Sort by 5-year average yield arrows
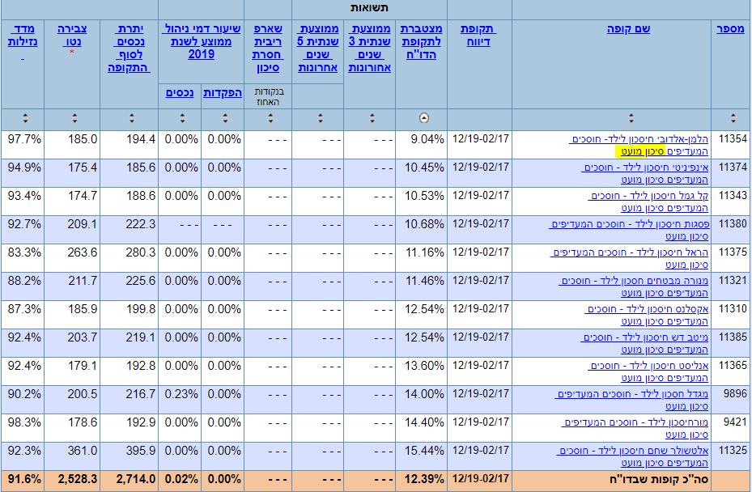Viewport: 752px width, 492px height. point(321,118)
